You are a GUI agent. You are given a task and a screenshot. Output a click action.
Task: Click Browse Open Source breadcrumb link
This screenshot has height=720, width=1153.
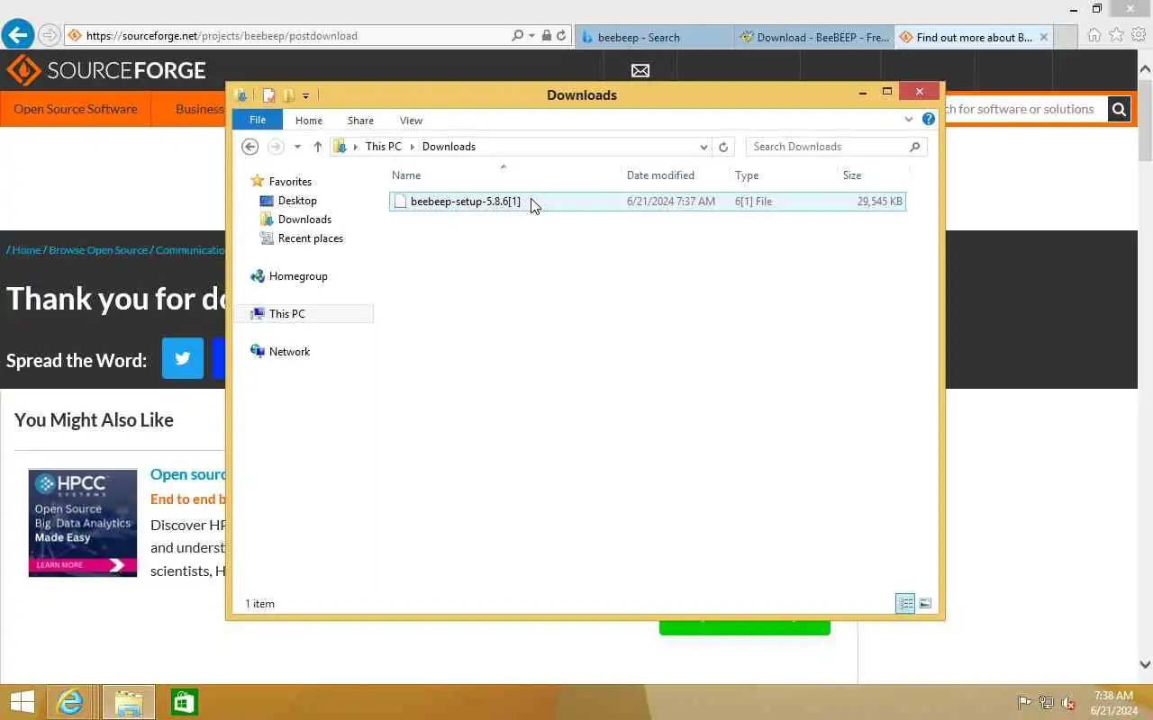pos(98,250)
